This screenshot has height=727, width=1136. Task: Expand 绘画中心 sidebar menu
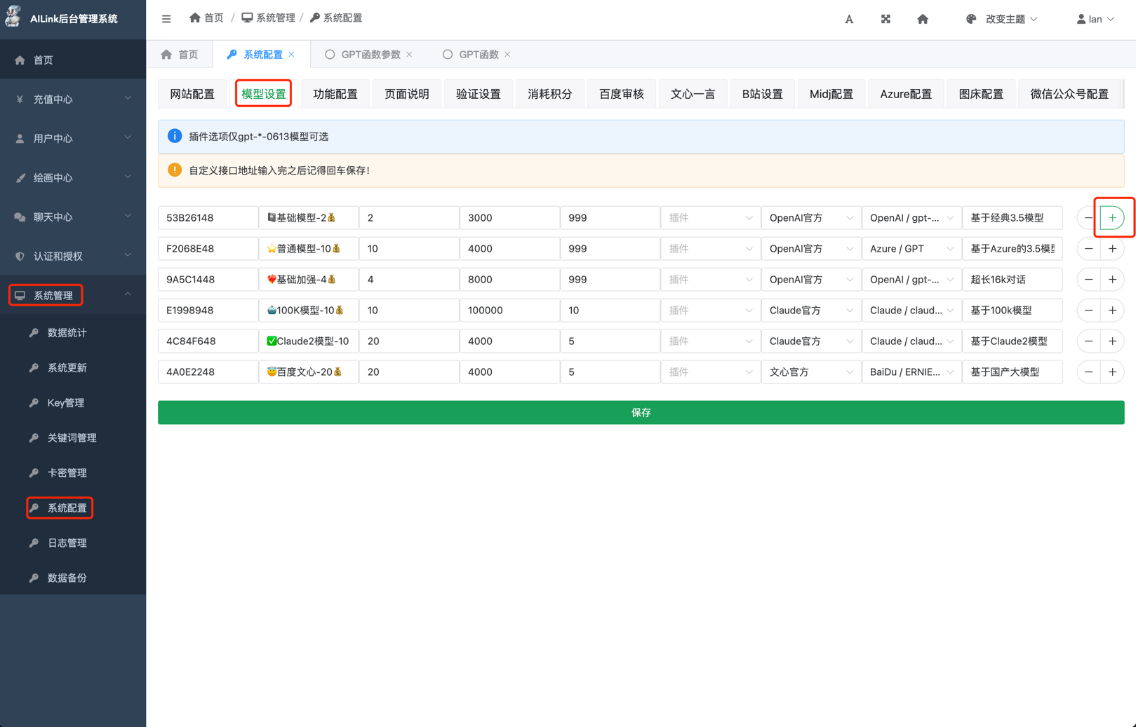point(73,178)
